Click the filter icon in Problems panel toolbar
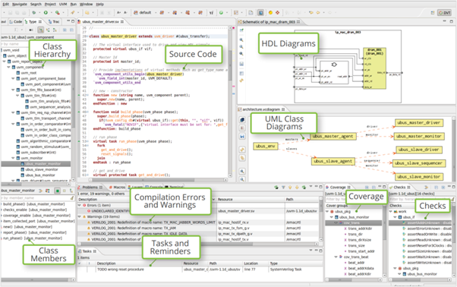The height and width of the screenshot is (287, 457). [x=283, y=187]
